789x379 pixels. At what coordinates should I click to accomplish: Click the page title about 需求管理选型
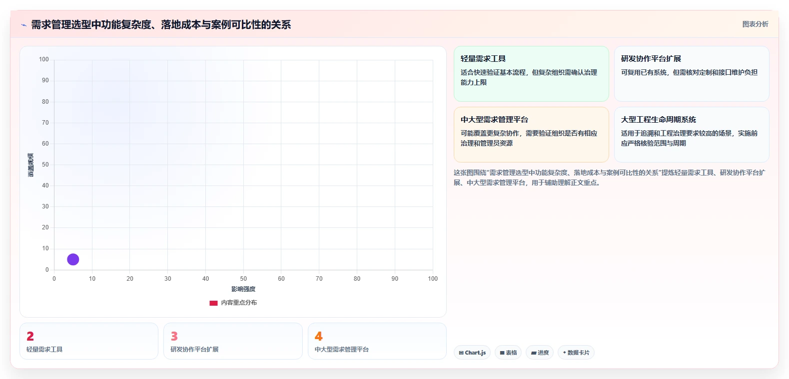(161, 24)
